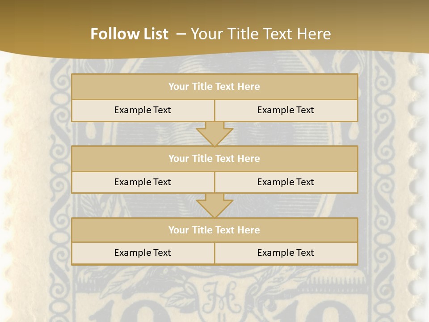The height and width of the screenshot is (322, 429).
Task: Click the top-right Example Text cell
Action: point(286,110)
